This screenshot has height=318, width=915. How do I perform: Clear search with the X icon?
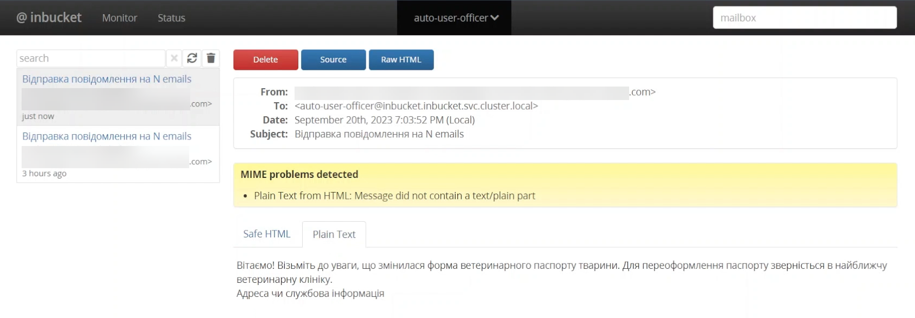(174, 58)
